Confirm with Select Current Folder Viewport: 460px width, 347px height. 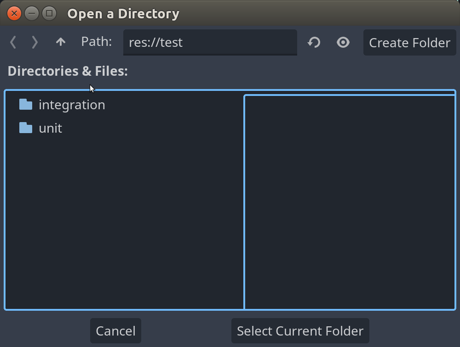click(x=299, y=330)
